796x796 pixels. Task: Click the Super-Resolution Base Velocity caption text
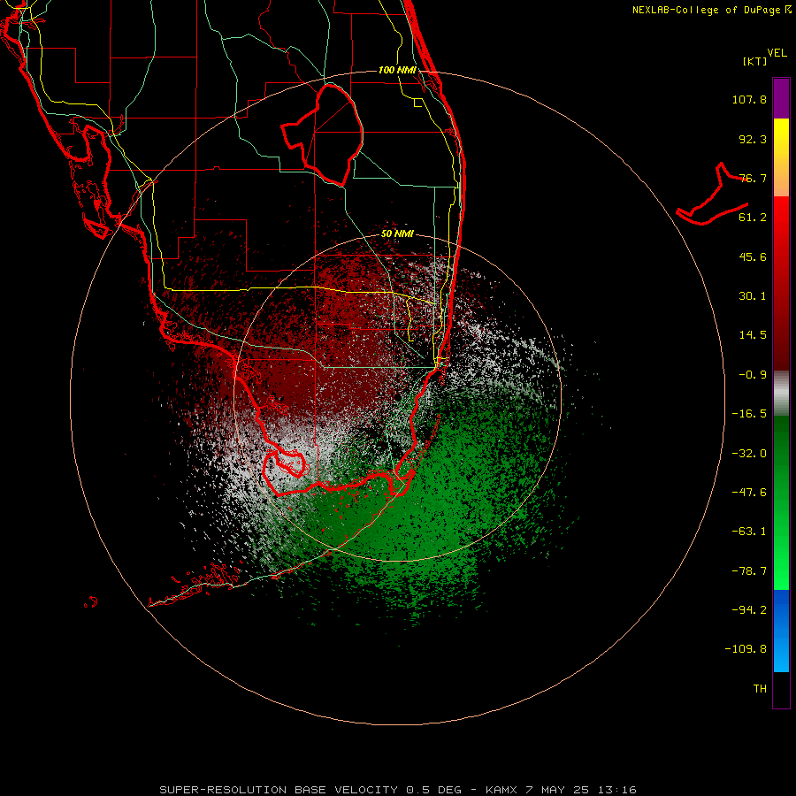(x=398, y=790)
